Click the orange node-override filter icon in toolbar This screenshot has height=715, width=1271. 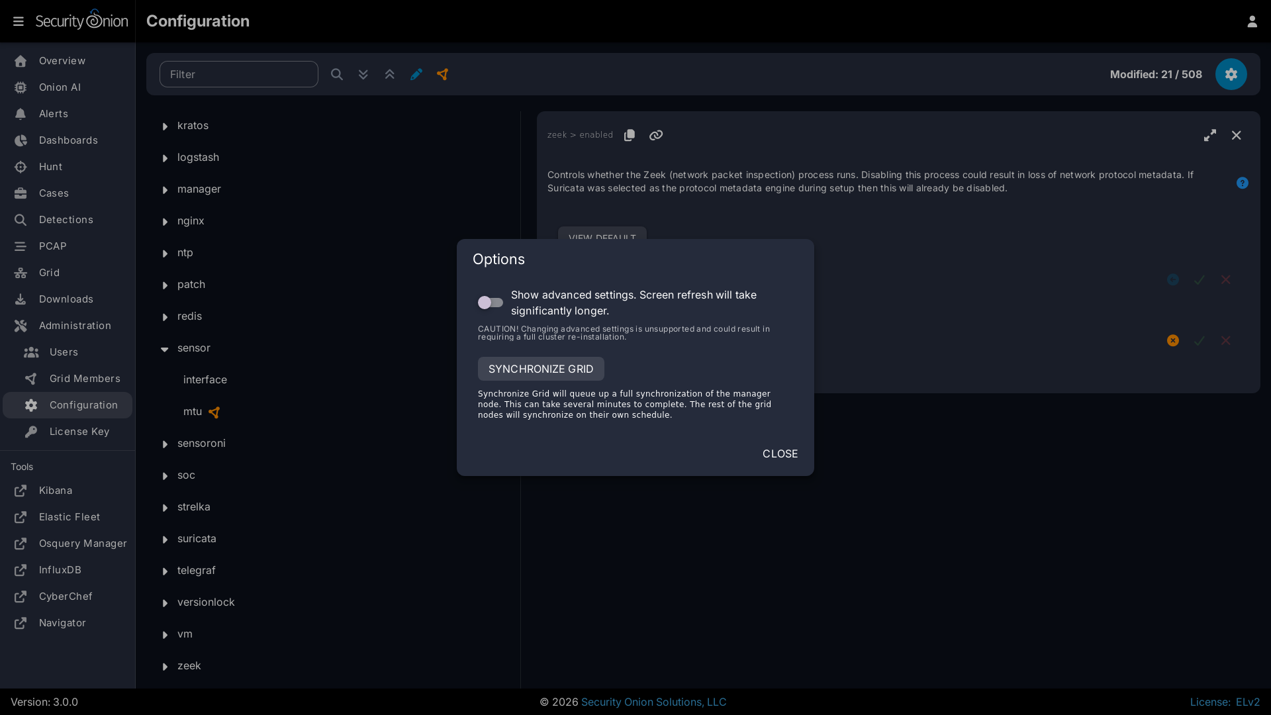442,74
